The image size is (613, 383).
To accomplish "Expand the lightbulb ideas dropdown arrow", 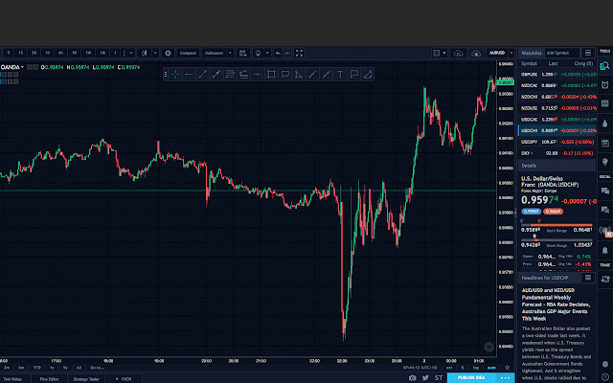I will point(268,54).
